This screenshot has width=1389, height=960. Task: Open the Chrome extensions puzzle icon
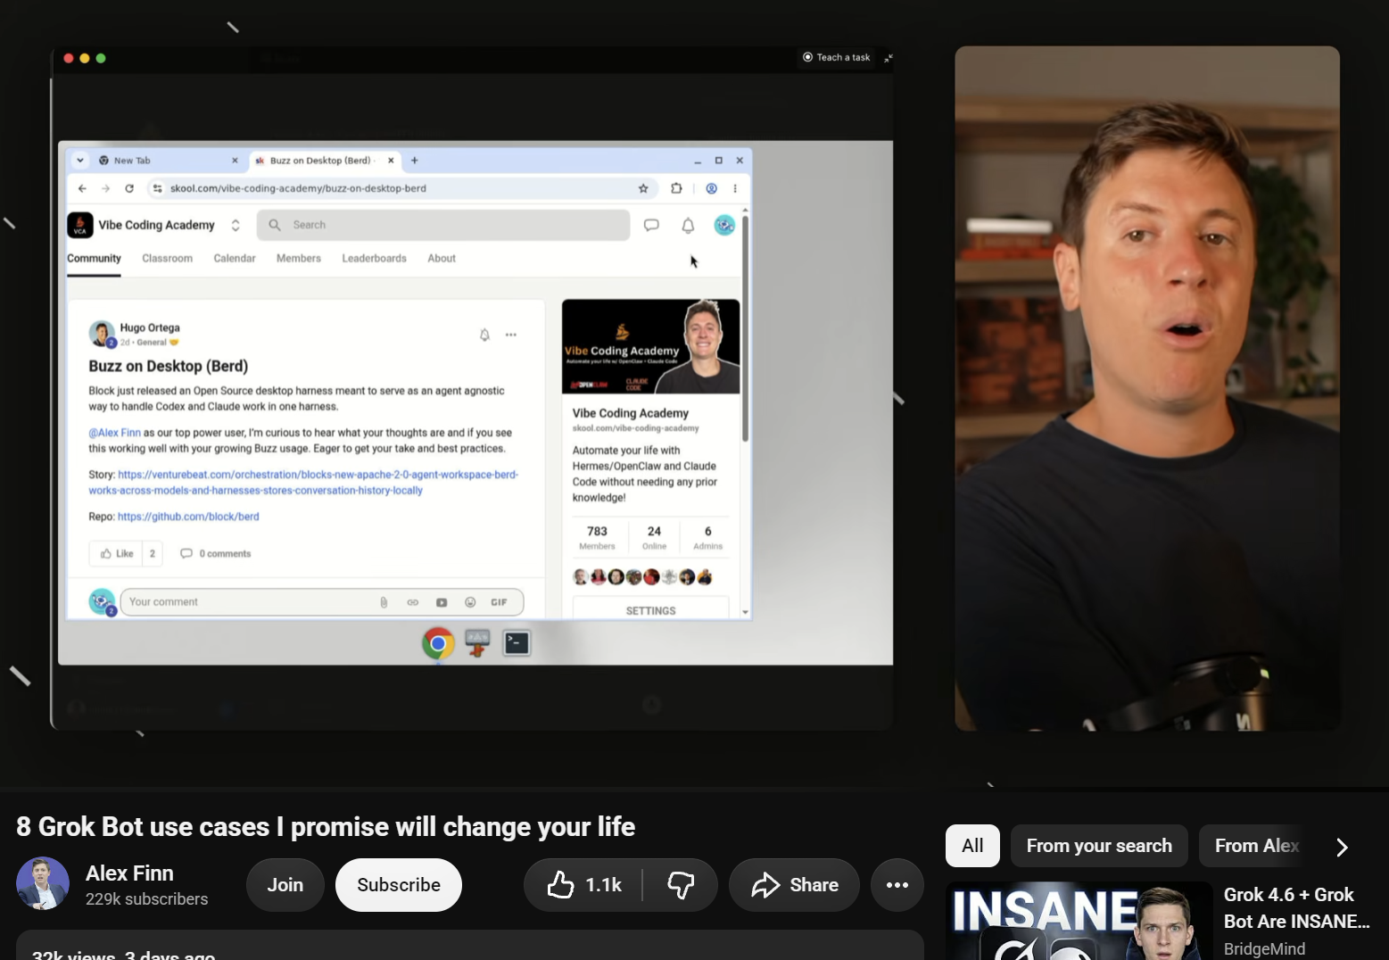(x=676, y=188)
